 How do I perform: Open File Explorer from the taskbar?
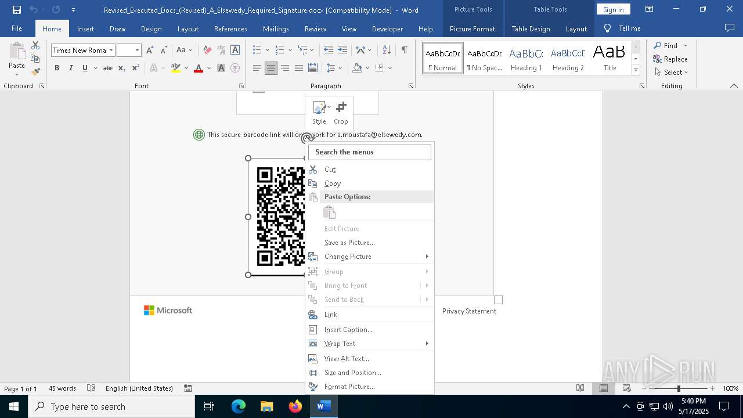tap(266, 406)
